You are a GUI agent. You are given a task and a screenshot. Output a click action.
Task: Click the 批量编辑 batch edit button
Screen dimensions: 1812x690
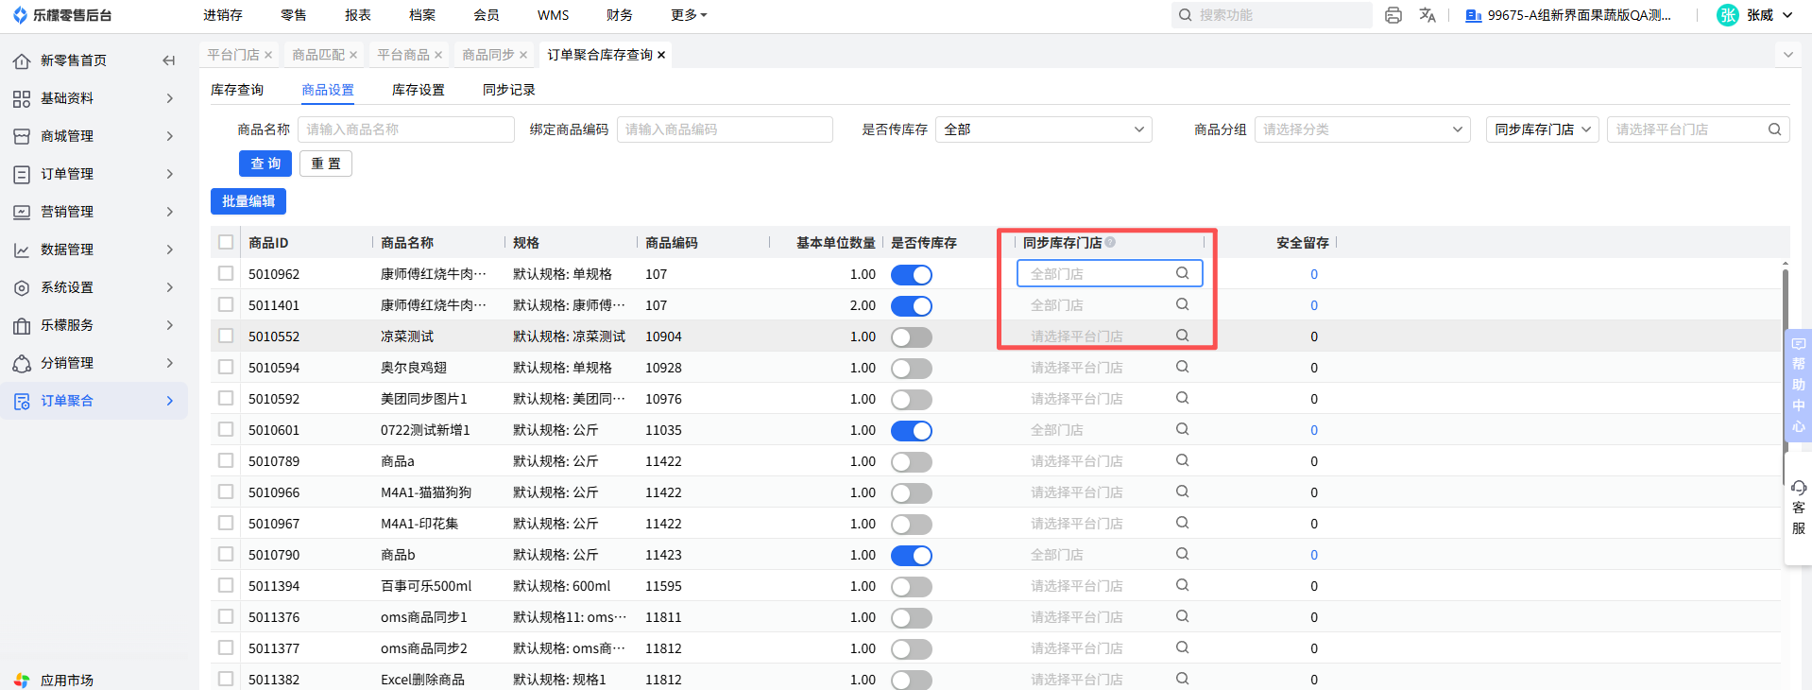click(248, 201)
